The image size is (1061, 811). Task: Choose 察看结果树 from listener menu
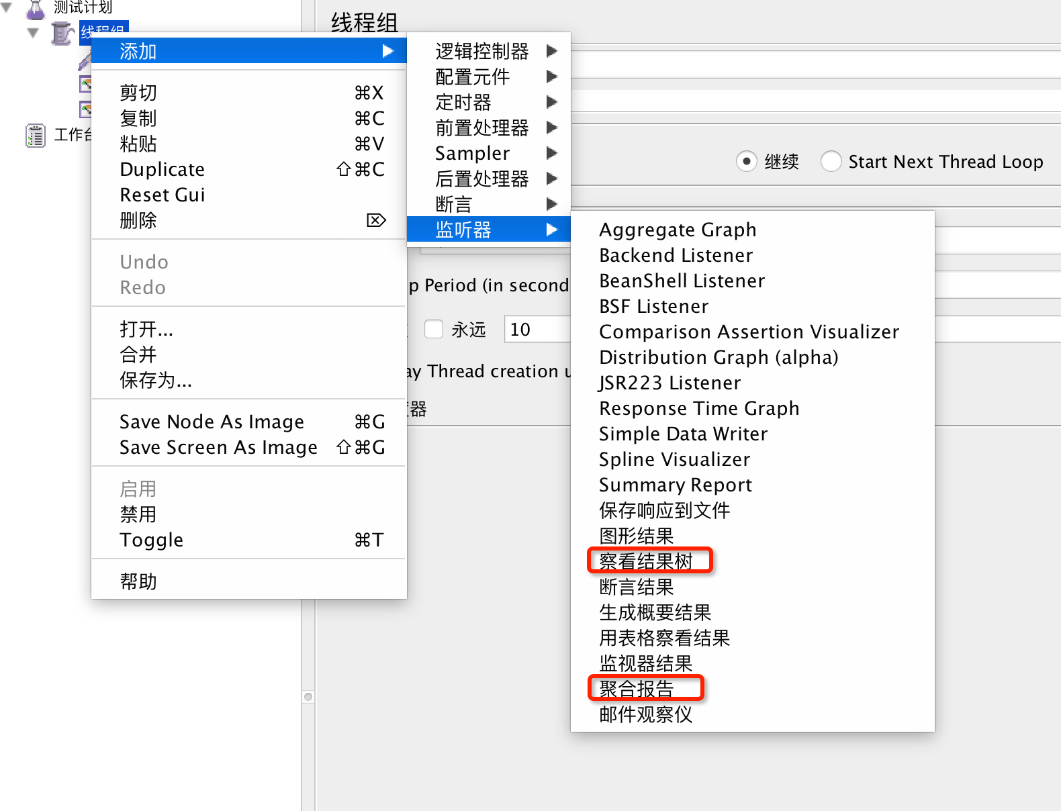pos(646,561)
